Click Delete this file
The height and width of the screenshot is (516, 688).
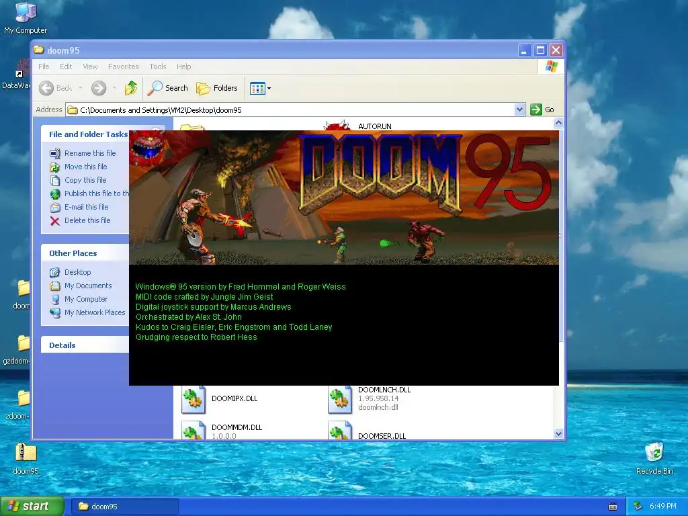pos(87,220)
